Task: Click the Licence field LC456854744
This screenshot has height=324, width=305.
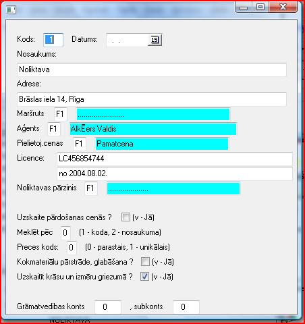Action: click(175, 159)
